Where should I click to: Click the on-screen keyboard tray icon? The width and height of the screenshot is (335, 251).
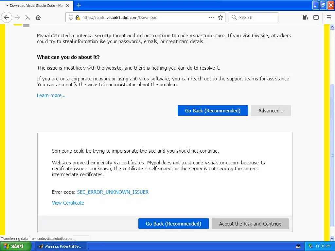298,246
